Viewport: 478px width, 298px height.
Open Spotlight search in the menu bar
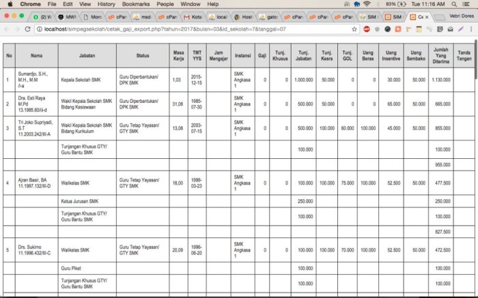click(x=454, y=4)
